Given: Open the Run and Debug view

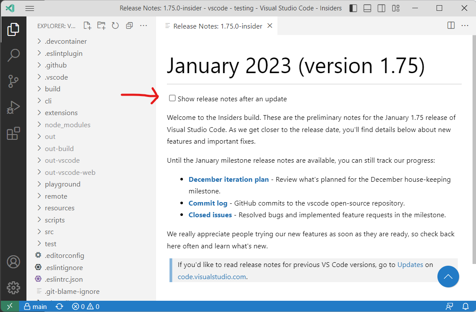Looking at the screenshot, I should pos(13,107).
